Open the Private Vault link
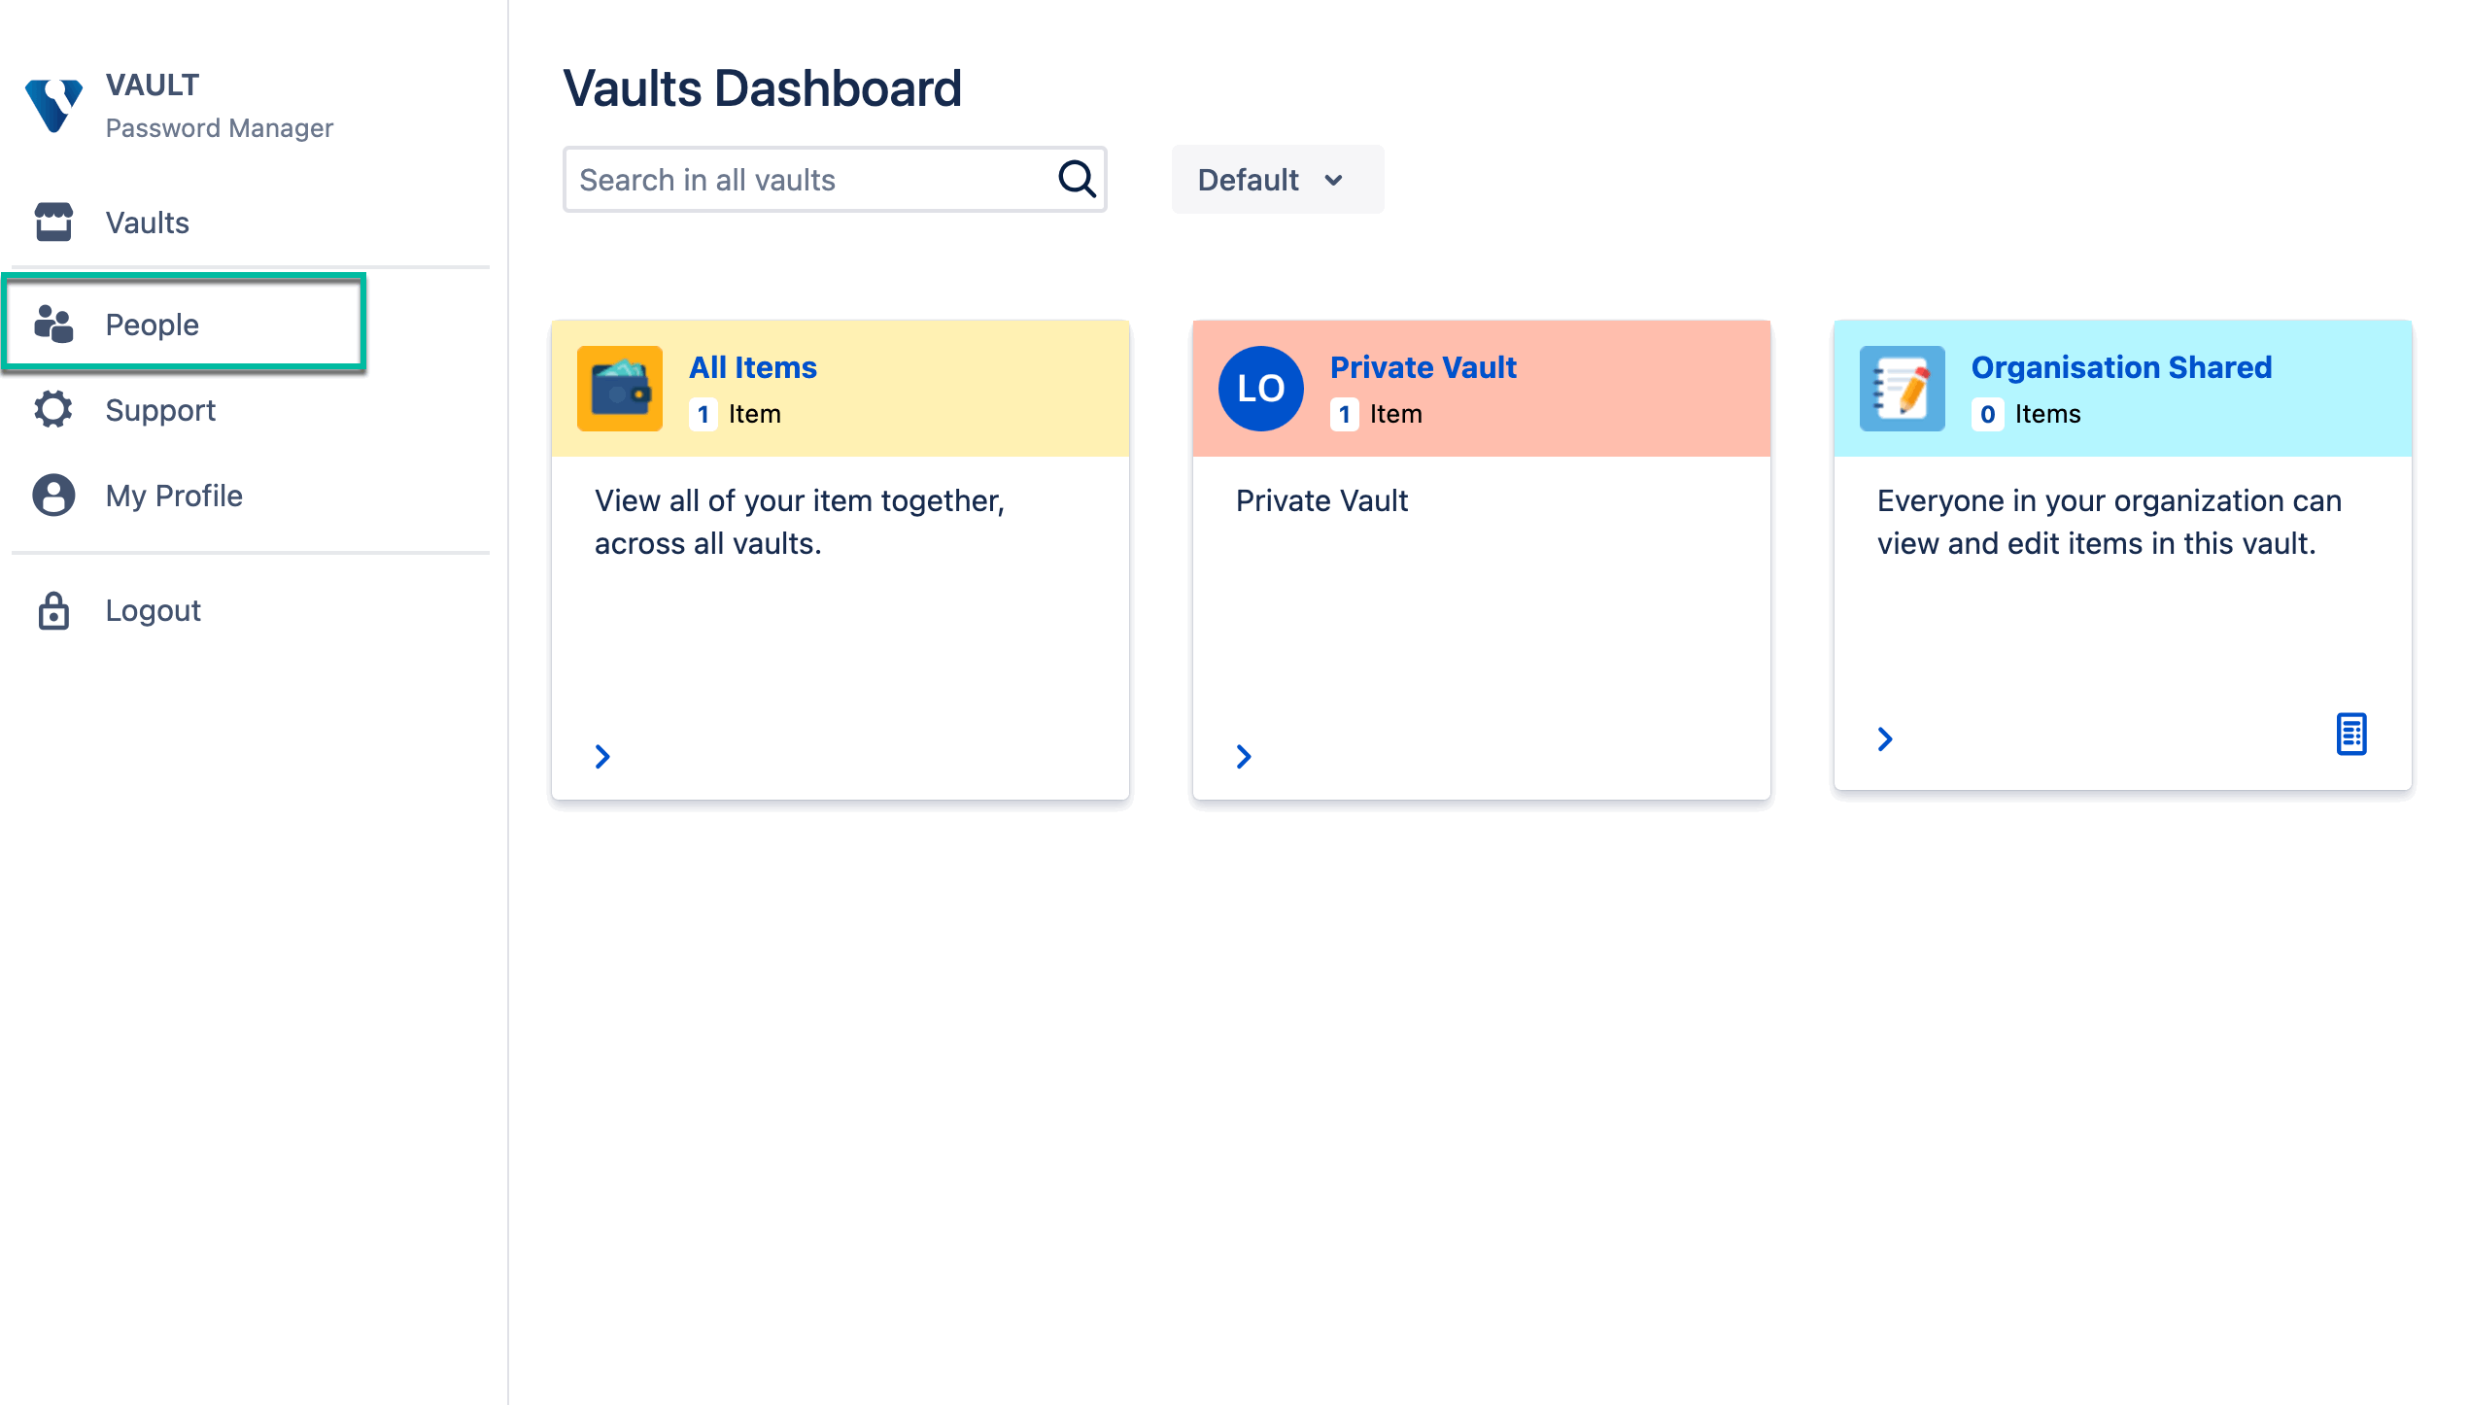Viewport: 2470px width, 1405px height. (x=1423, y=367)
